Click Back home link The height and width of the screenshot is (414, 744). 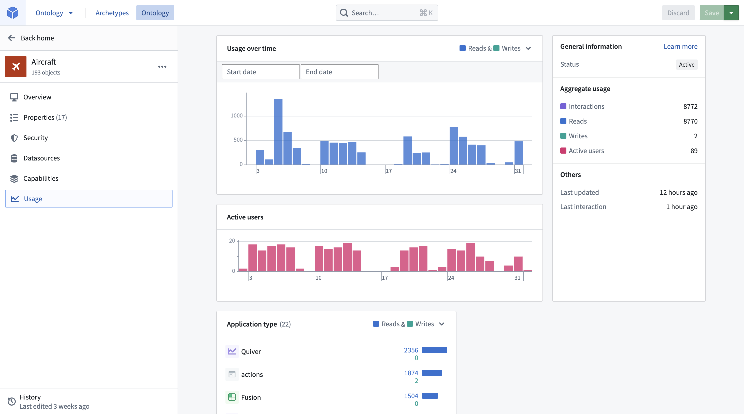(x=37, y=38)
